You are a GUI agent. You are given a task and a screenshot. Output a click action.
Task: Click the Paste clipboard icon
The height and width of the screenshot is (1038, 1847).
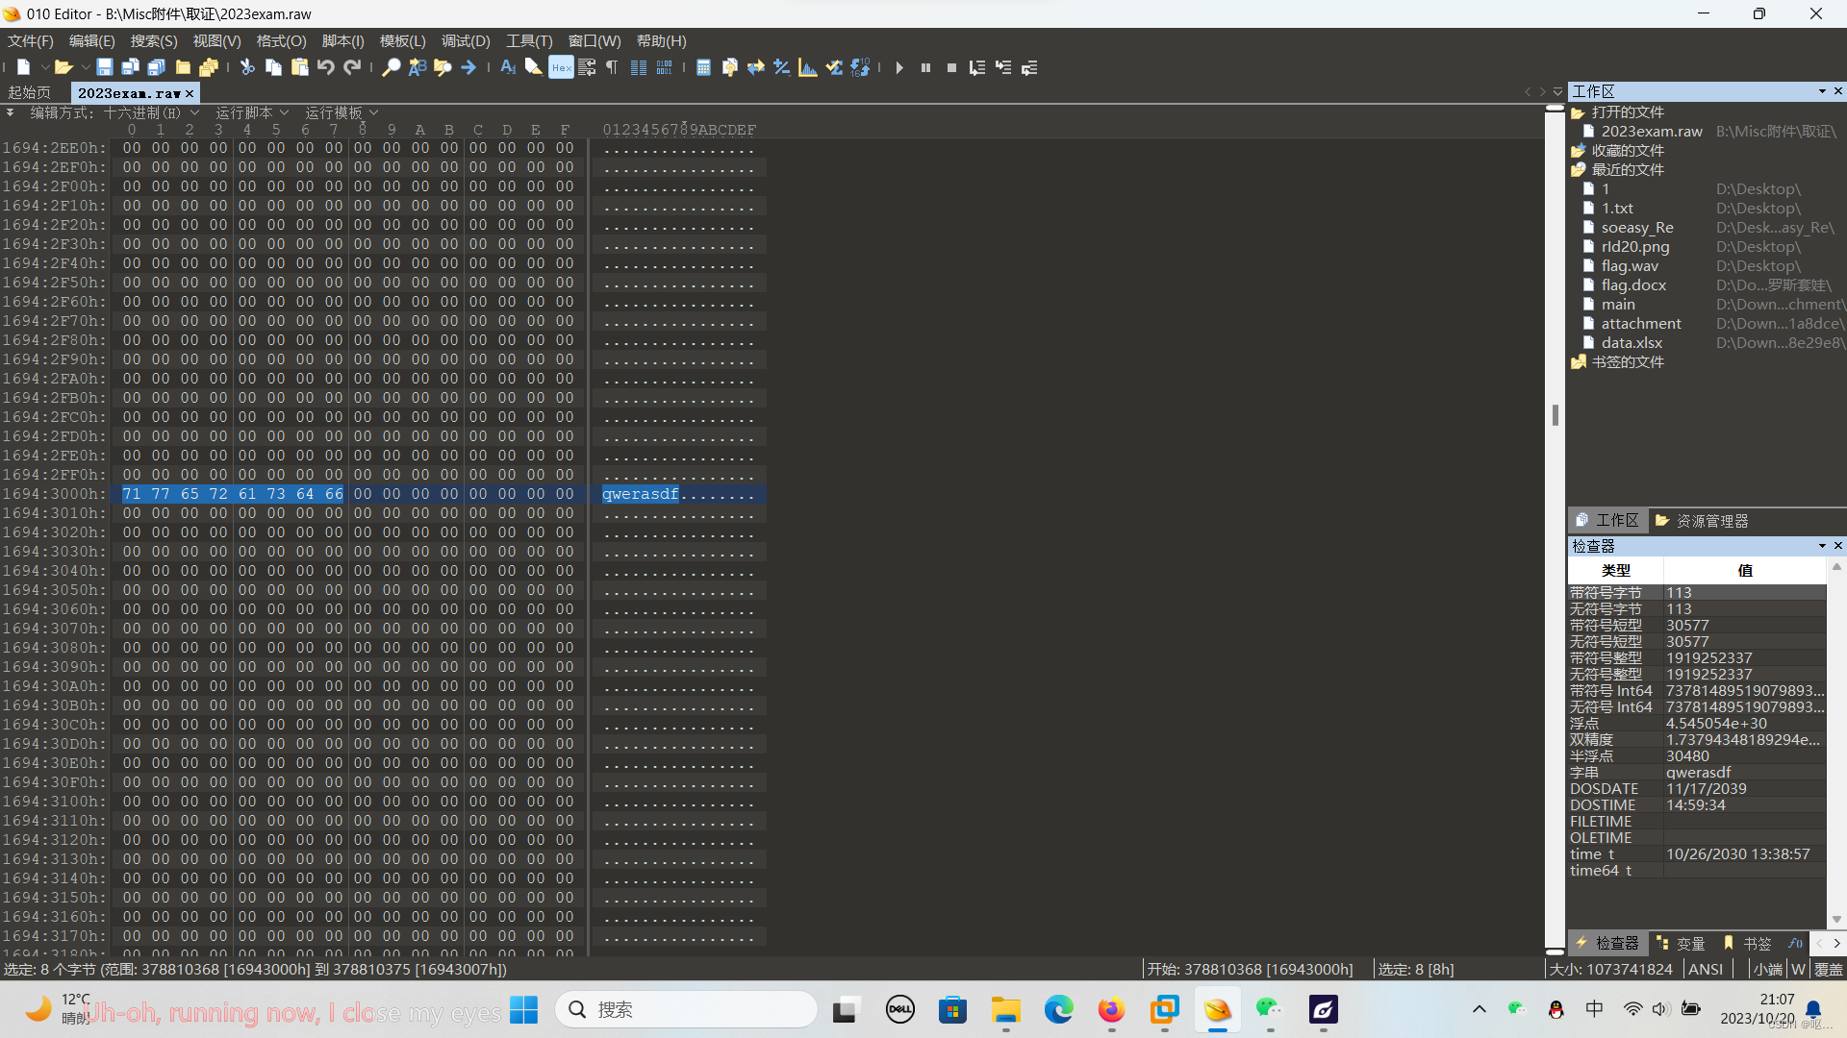(300, 67)
